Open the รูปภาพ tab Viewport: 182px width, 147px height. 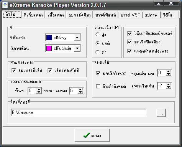[x=151, y=15]
